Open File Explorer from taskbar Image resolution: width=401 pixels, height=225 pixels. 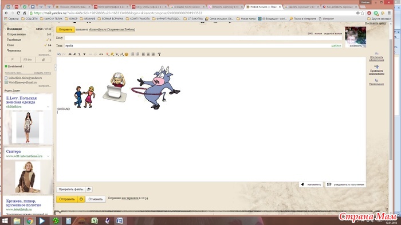click(x=17, y=220)
